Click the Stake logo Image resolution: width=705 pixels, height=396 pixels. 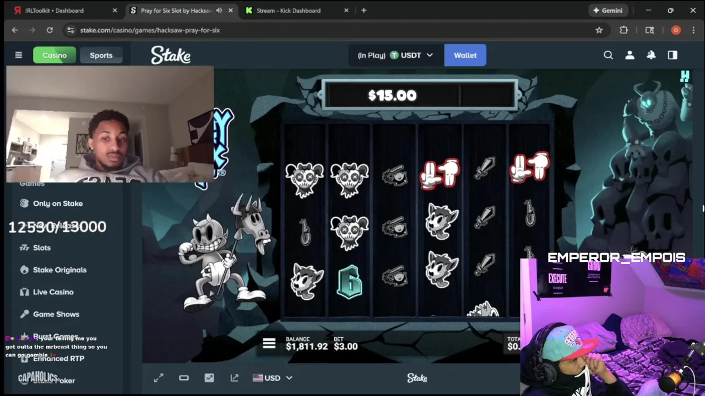click(171, 55)
